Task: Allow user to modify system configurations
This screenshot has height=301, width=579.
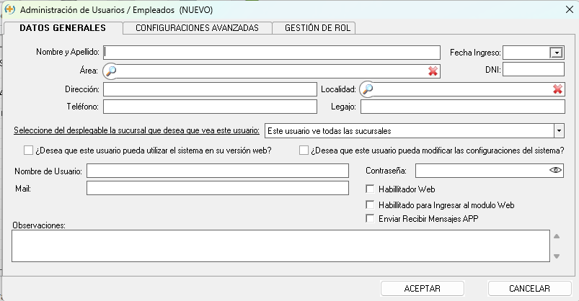Action: (304, 150)
